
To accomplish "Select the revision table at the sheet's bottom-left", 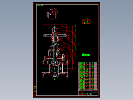I will point(35,91).
